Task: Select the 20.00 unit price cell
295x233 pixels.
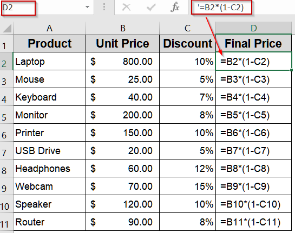Action: (x=123, y=150)
